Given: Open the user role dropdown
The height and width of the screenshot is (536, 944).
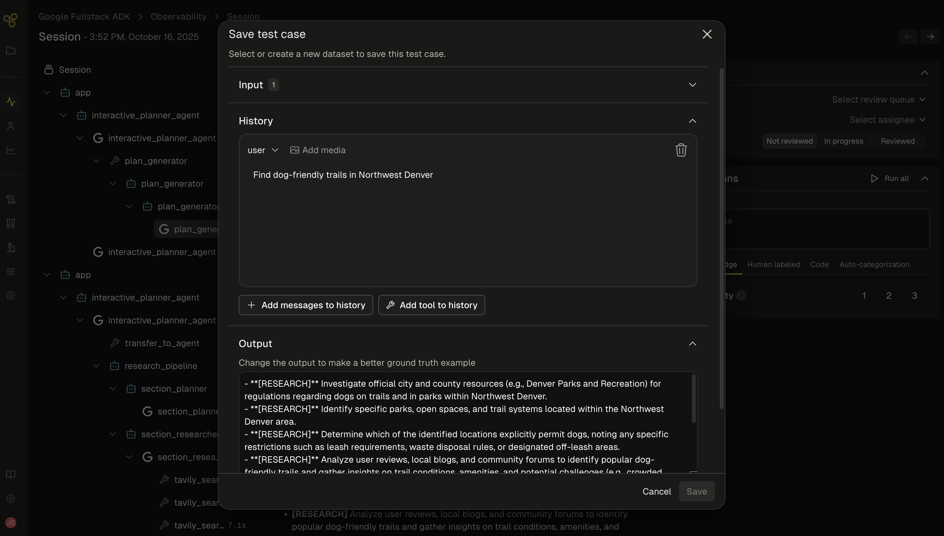Looking at the screenshot, I should tap(263, 150).
